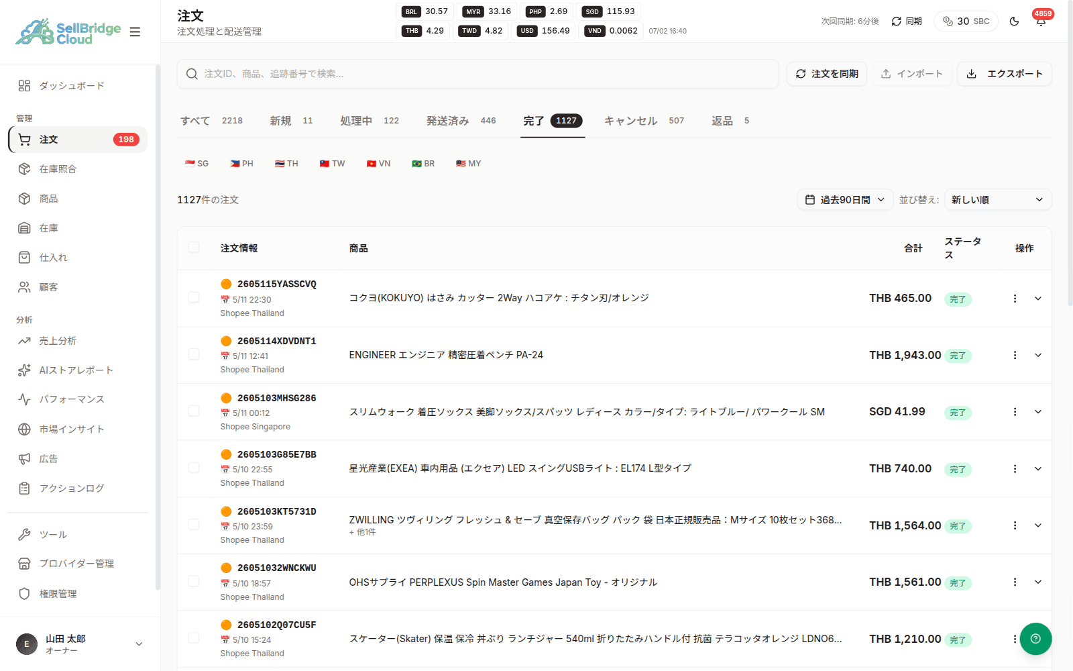1073x671 pixels.
Task: Click the エクスポート button
Action: click(1005, 74)
